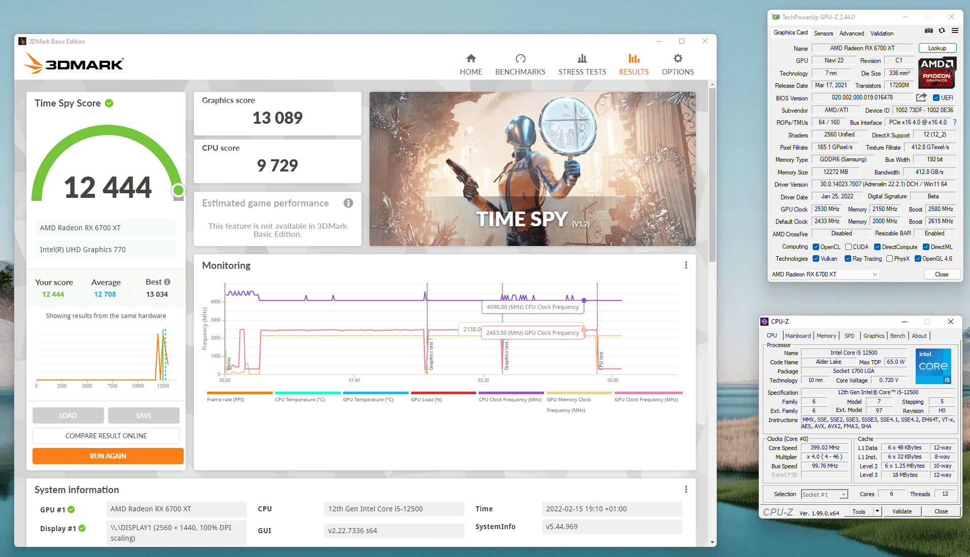Click the GPU-Z refresh icon
The height and width of the screenshot is (557, 970).
[942, 30]
